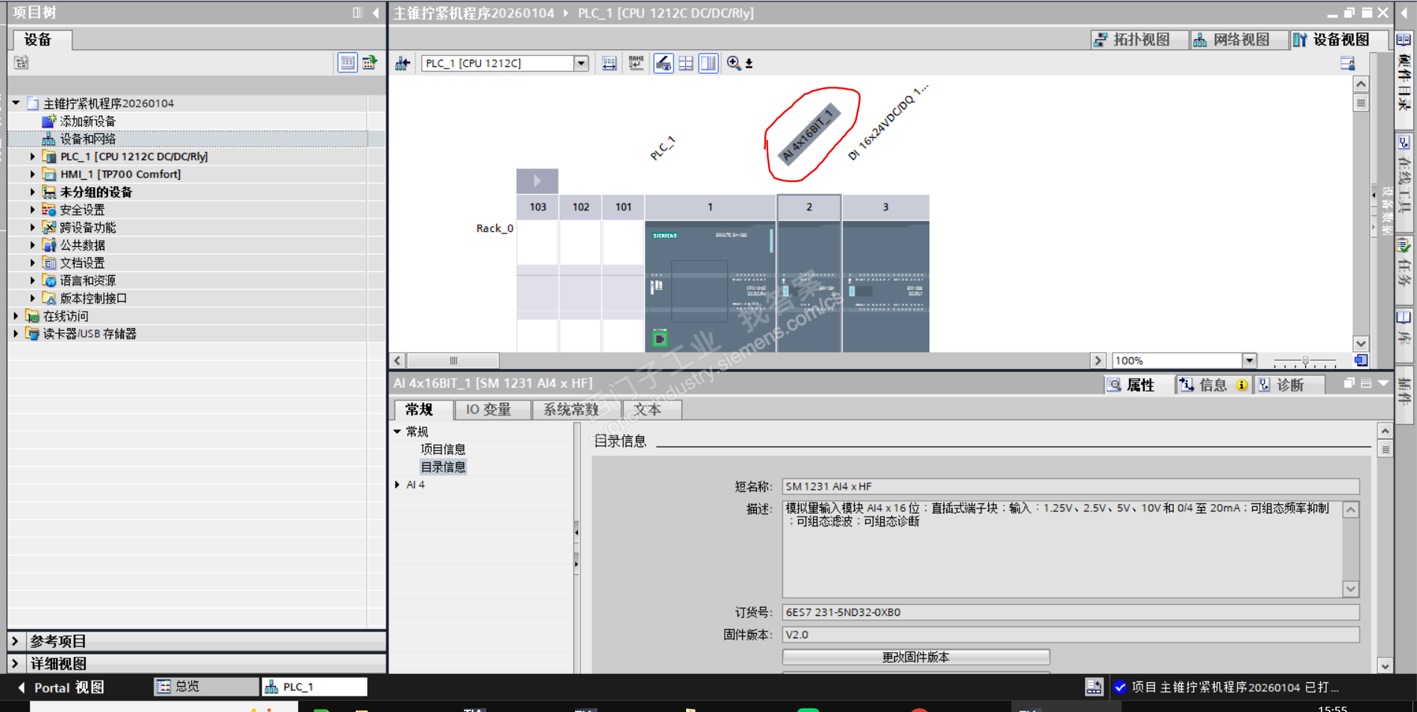
Task: Select the 常规 properties tab
Action: click(423, 409)
